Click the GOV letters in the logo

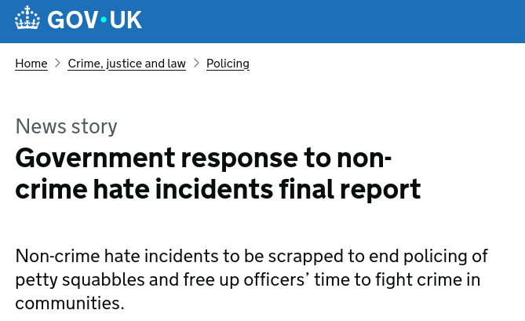pyautogui.click(x=73, y=20)
